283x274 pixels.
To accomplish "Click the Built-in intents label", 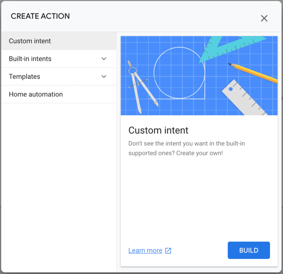I will (x=30, y=59).
